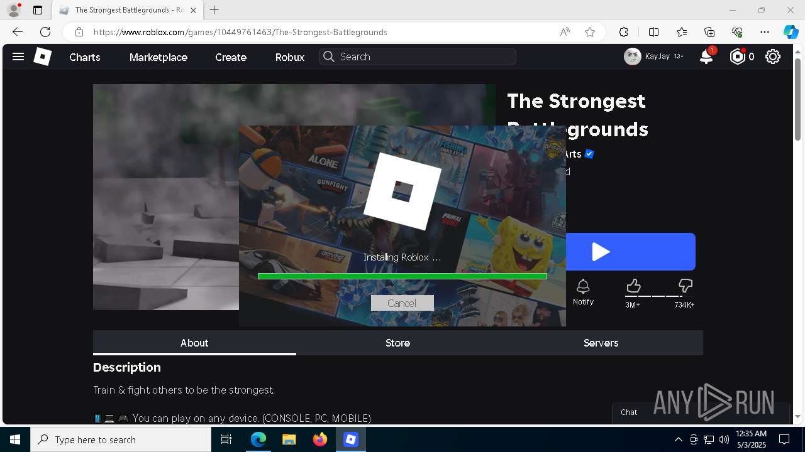
Task: Open a new browser tab
Action: click(x=214, y=10)
